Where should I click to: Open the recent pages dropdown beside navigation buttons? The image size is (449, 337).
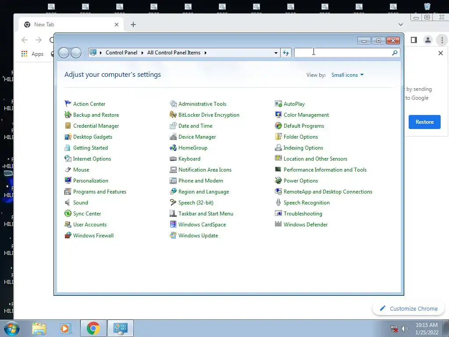85,53
